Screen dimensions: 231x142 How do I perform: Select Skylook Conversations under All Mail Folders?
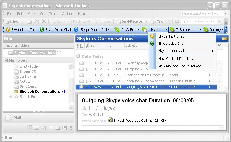point(40,92)
